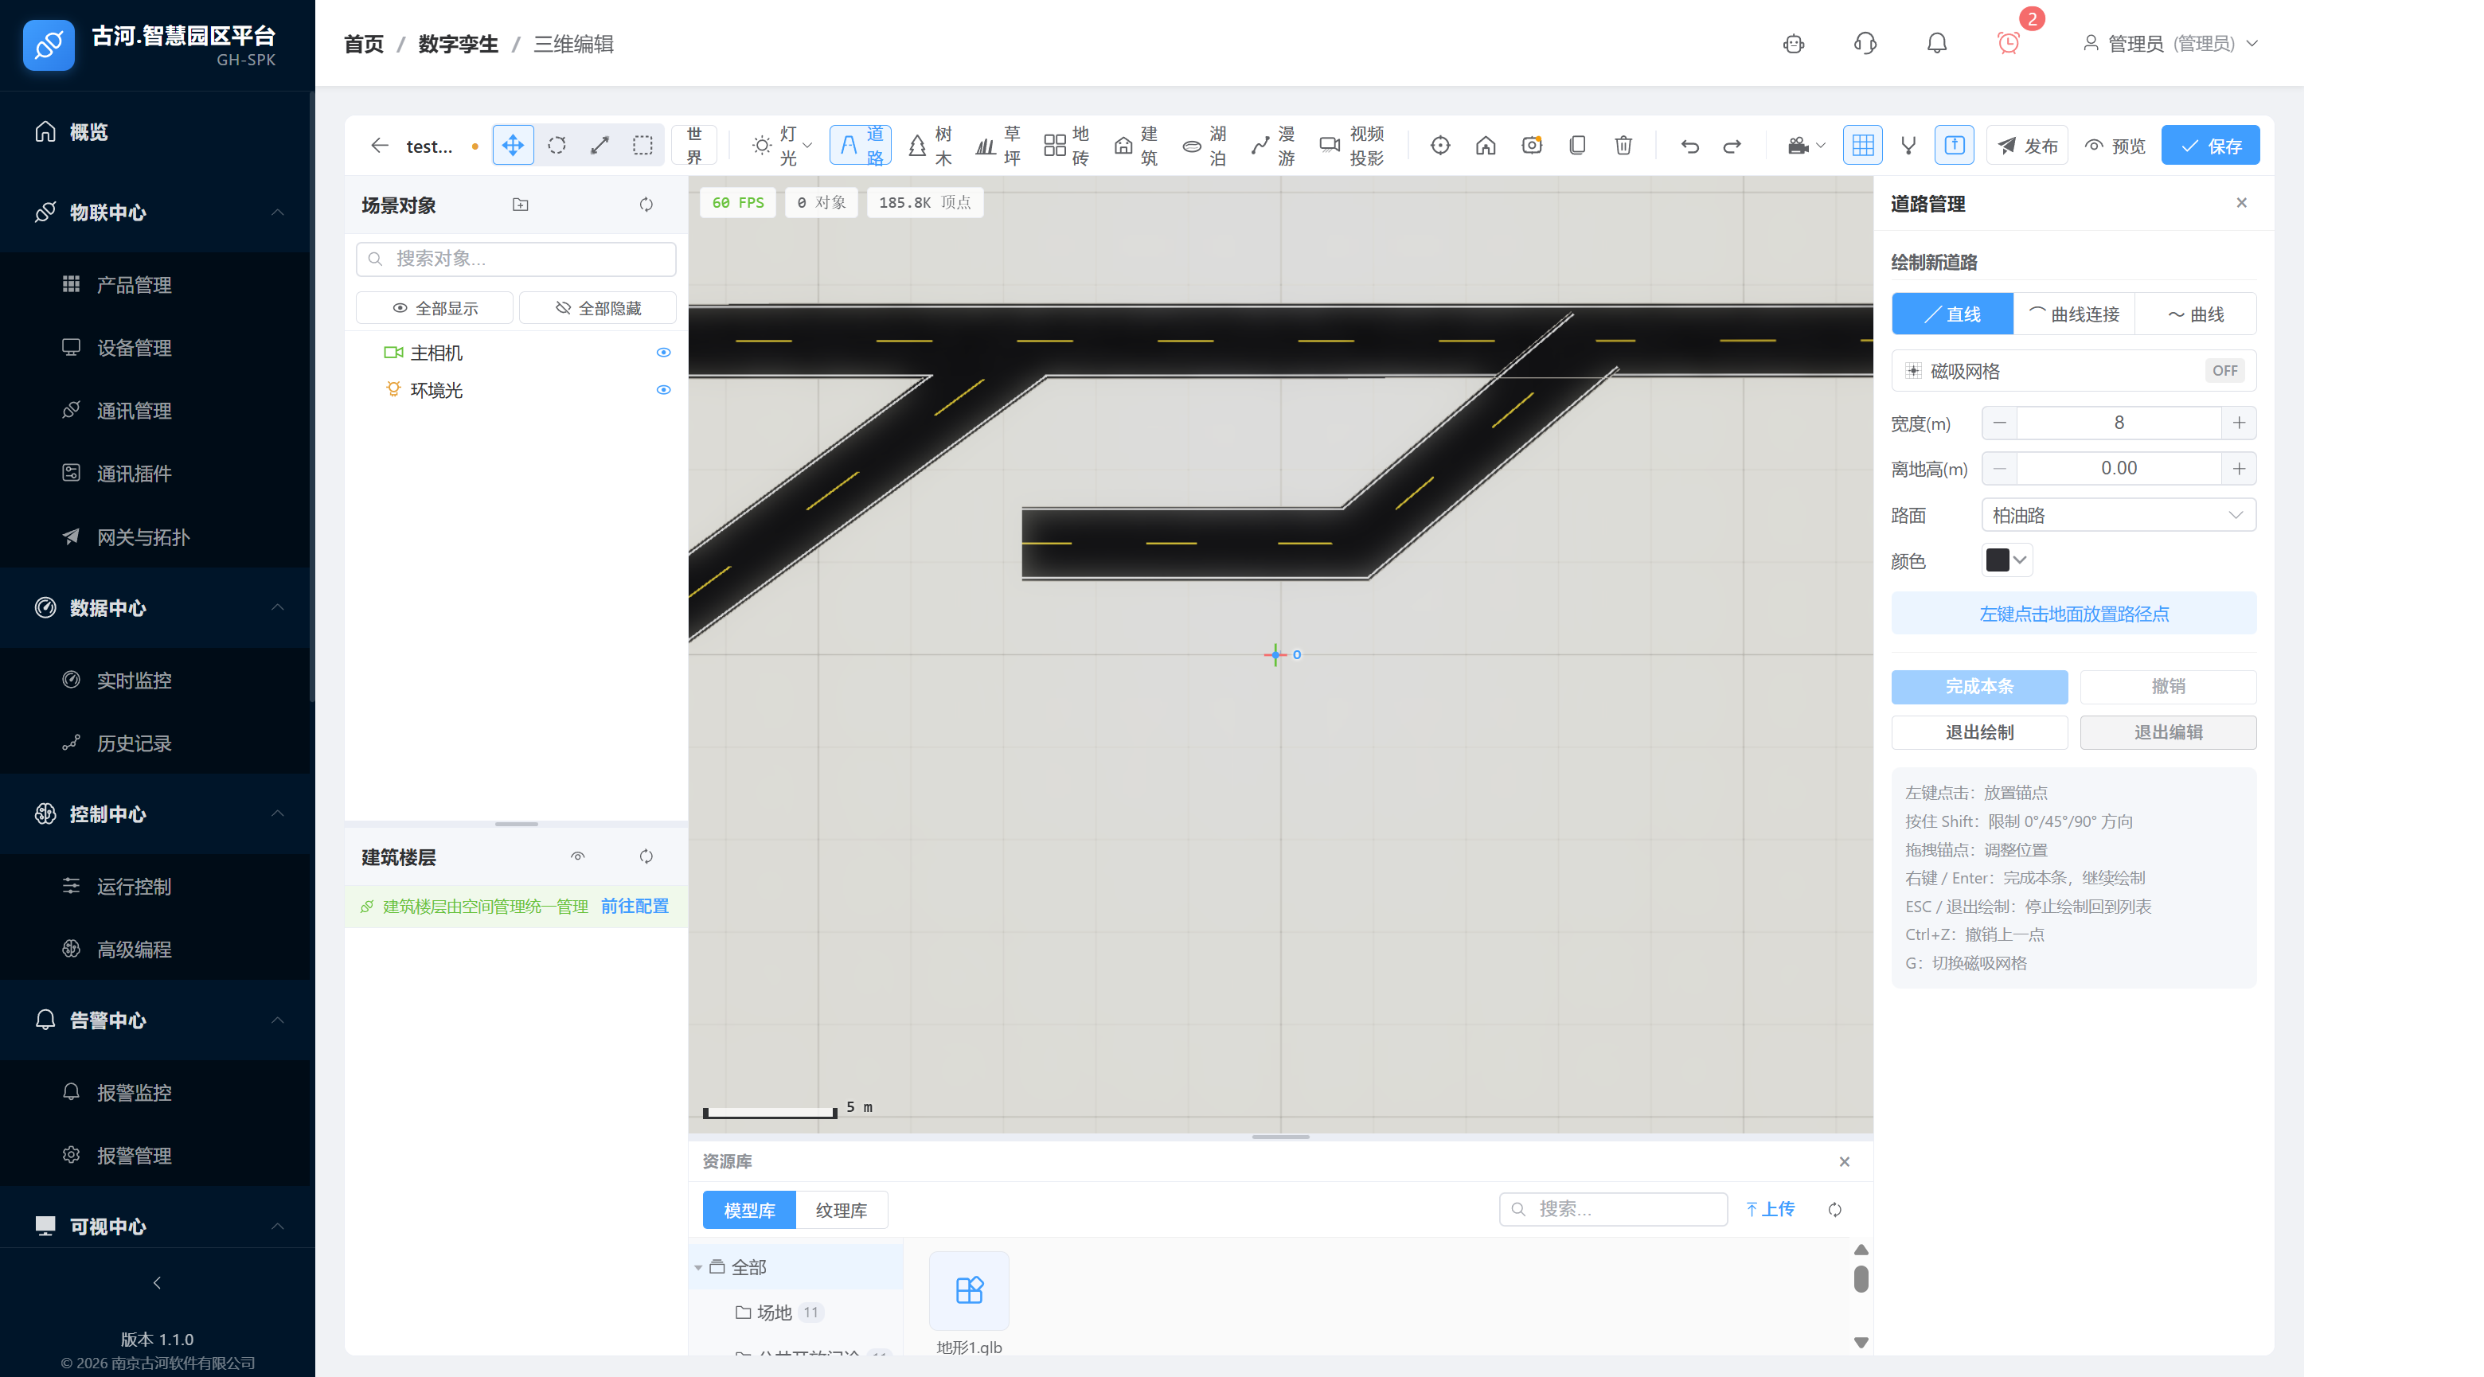Expand the 灯光 toolbar dropdown arrow

click(x=807, y=146)
